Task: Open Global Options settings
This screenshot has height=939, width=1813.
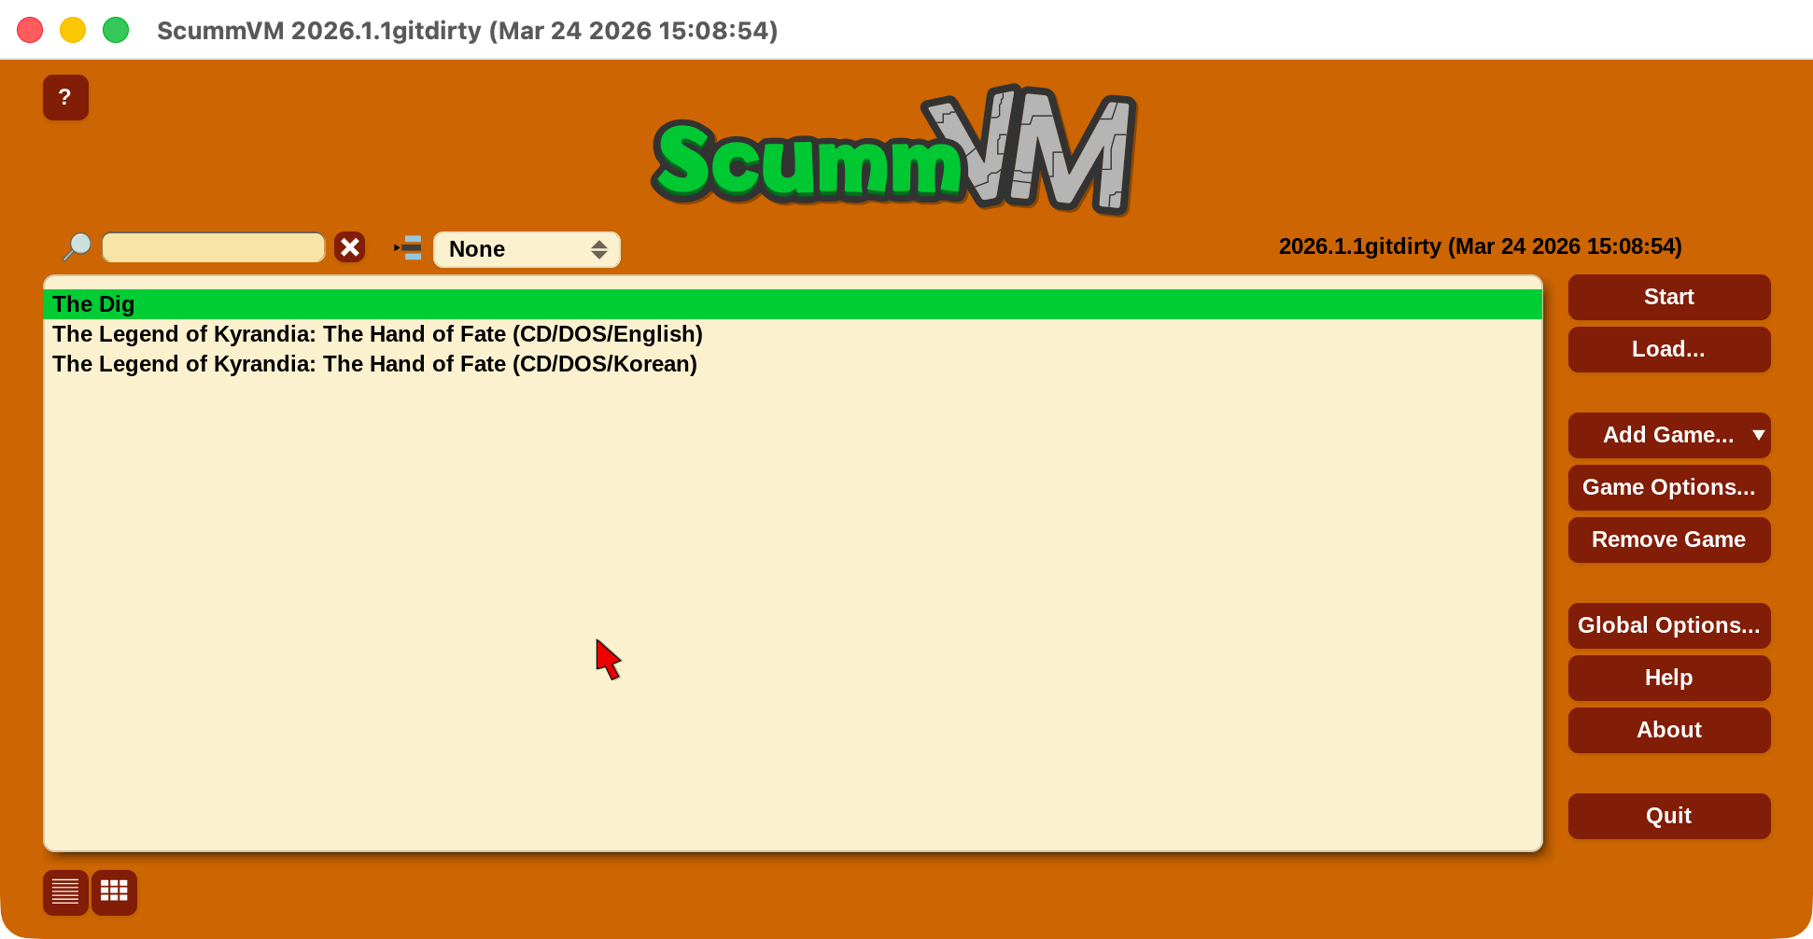Action: [1668, 625]
